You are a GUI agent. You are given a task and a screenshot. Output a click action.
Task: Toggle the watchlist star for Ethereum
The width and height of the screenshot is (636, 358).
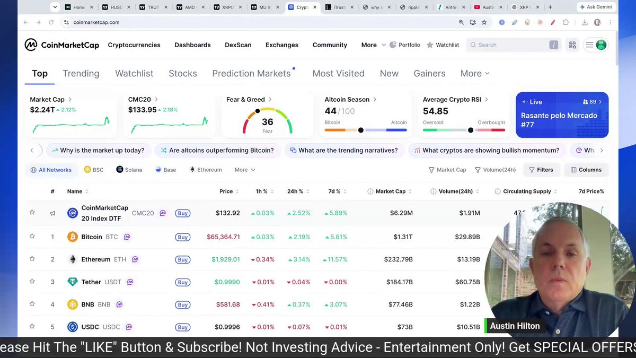(x=32, y=259)
